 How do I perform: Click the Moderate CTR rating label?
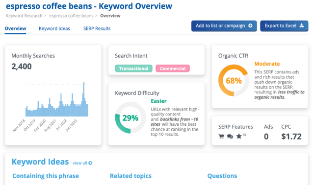(267, 64)
